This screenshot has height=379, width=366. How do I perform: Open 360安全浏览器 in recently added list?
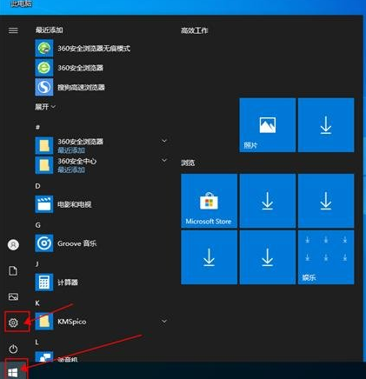pyautogui.click(x=70, y=68)
